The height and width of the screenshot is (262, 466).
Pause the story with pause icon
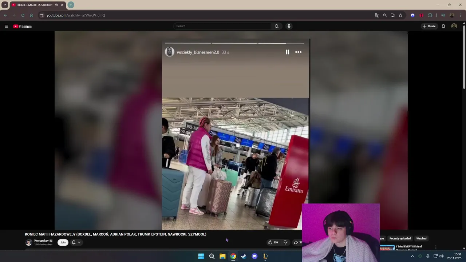287,52
